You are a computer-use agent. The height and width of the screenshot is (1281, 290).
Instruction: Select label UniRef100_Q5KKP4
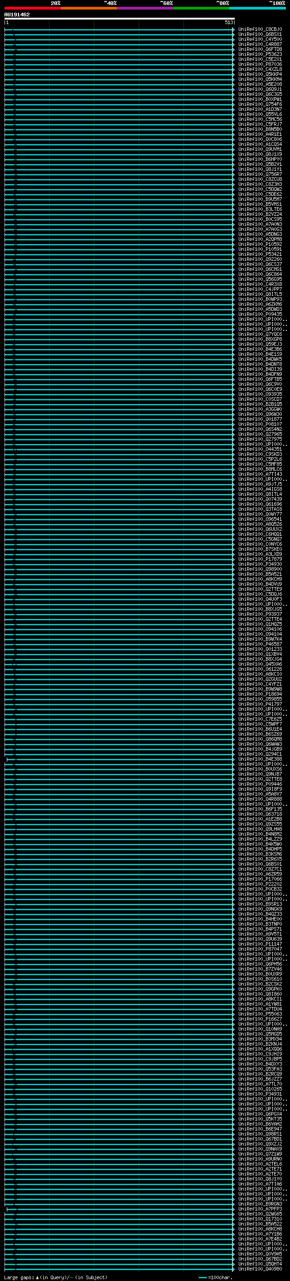tap(260, 74)
